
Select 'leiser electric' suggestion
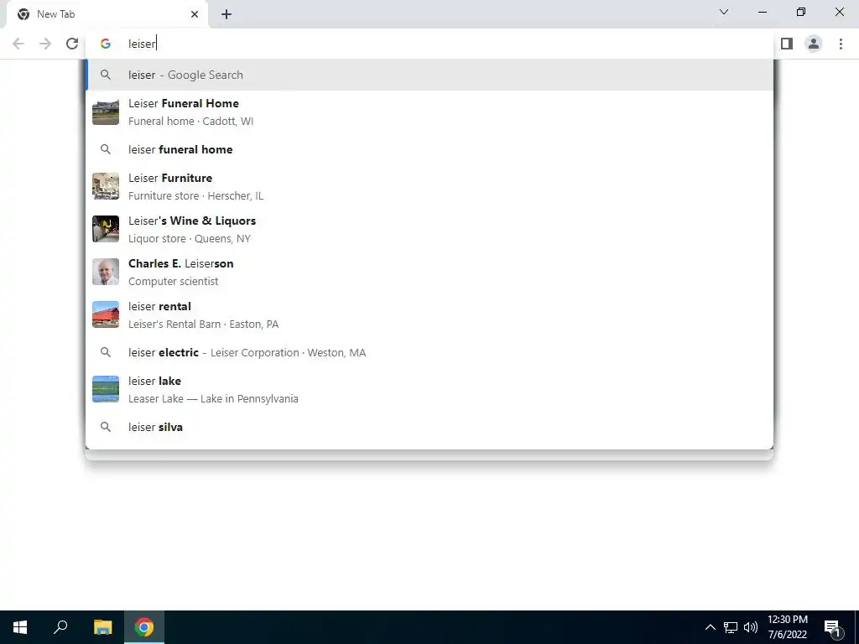[x=429, y=353]
